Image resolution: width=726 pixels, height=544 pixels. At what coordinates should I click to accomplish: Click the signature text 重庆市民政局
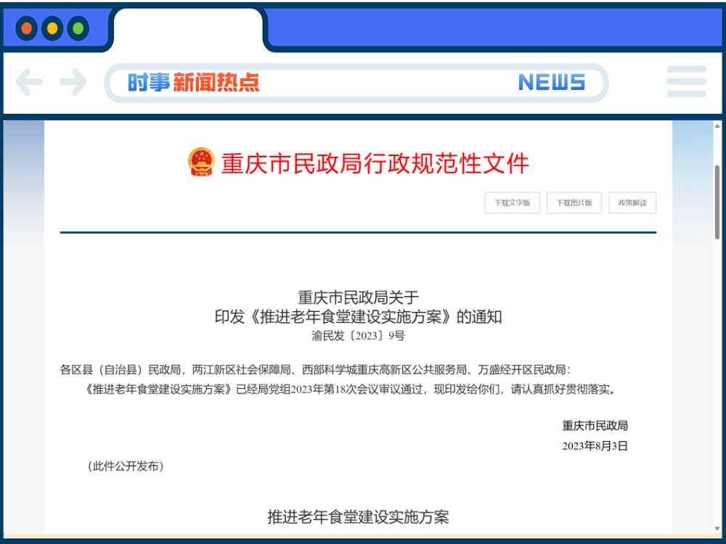(595, 425)
